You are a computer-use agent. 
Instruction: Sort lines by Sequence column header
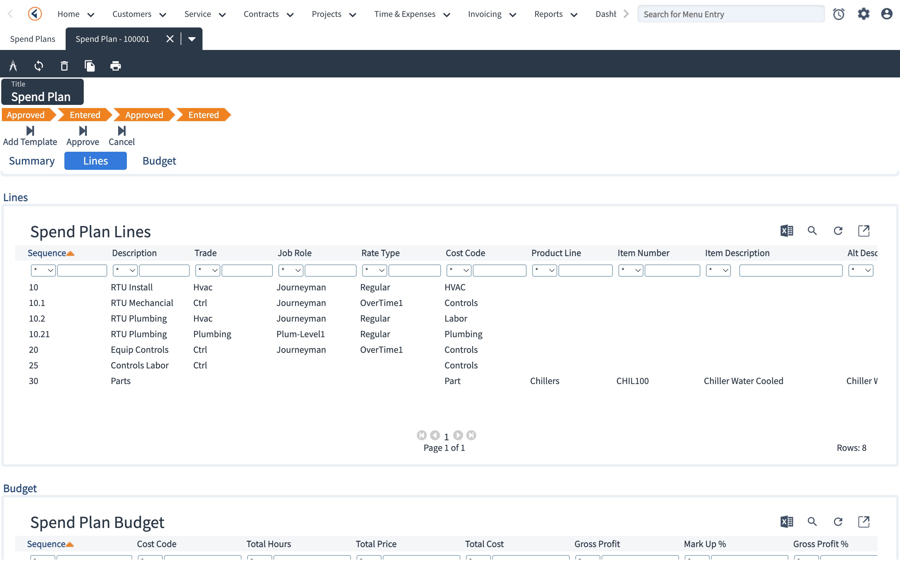47,253
